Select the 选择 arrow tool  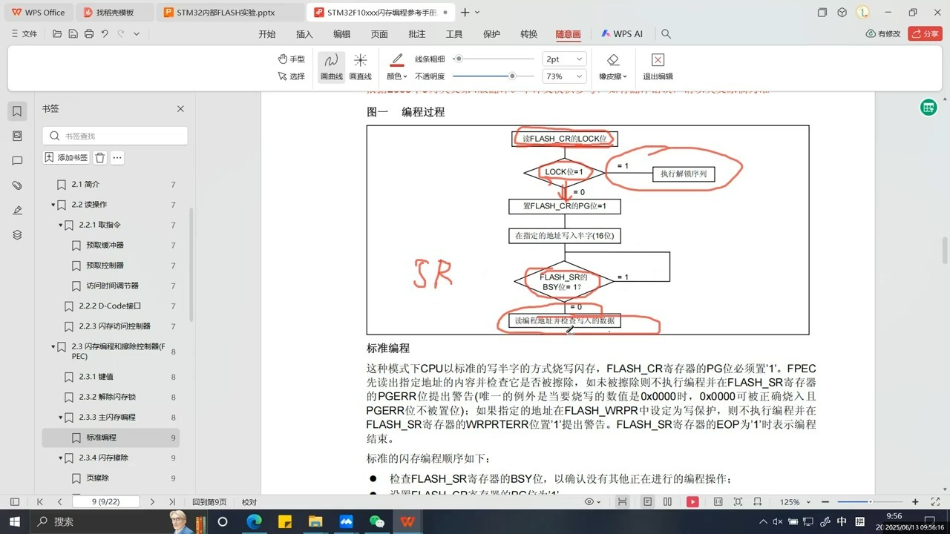click(x=291, y=76)
